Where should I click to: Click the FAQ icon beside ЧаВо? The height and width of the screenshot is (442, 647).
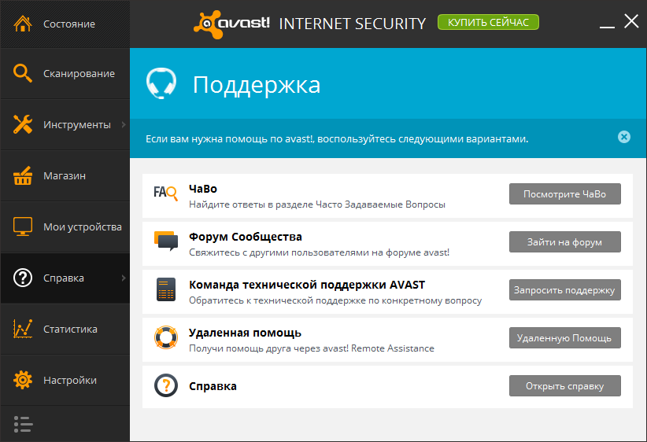166,192
